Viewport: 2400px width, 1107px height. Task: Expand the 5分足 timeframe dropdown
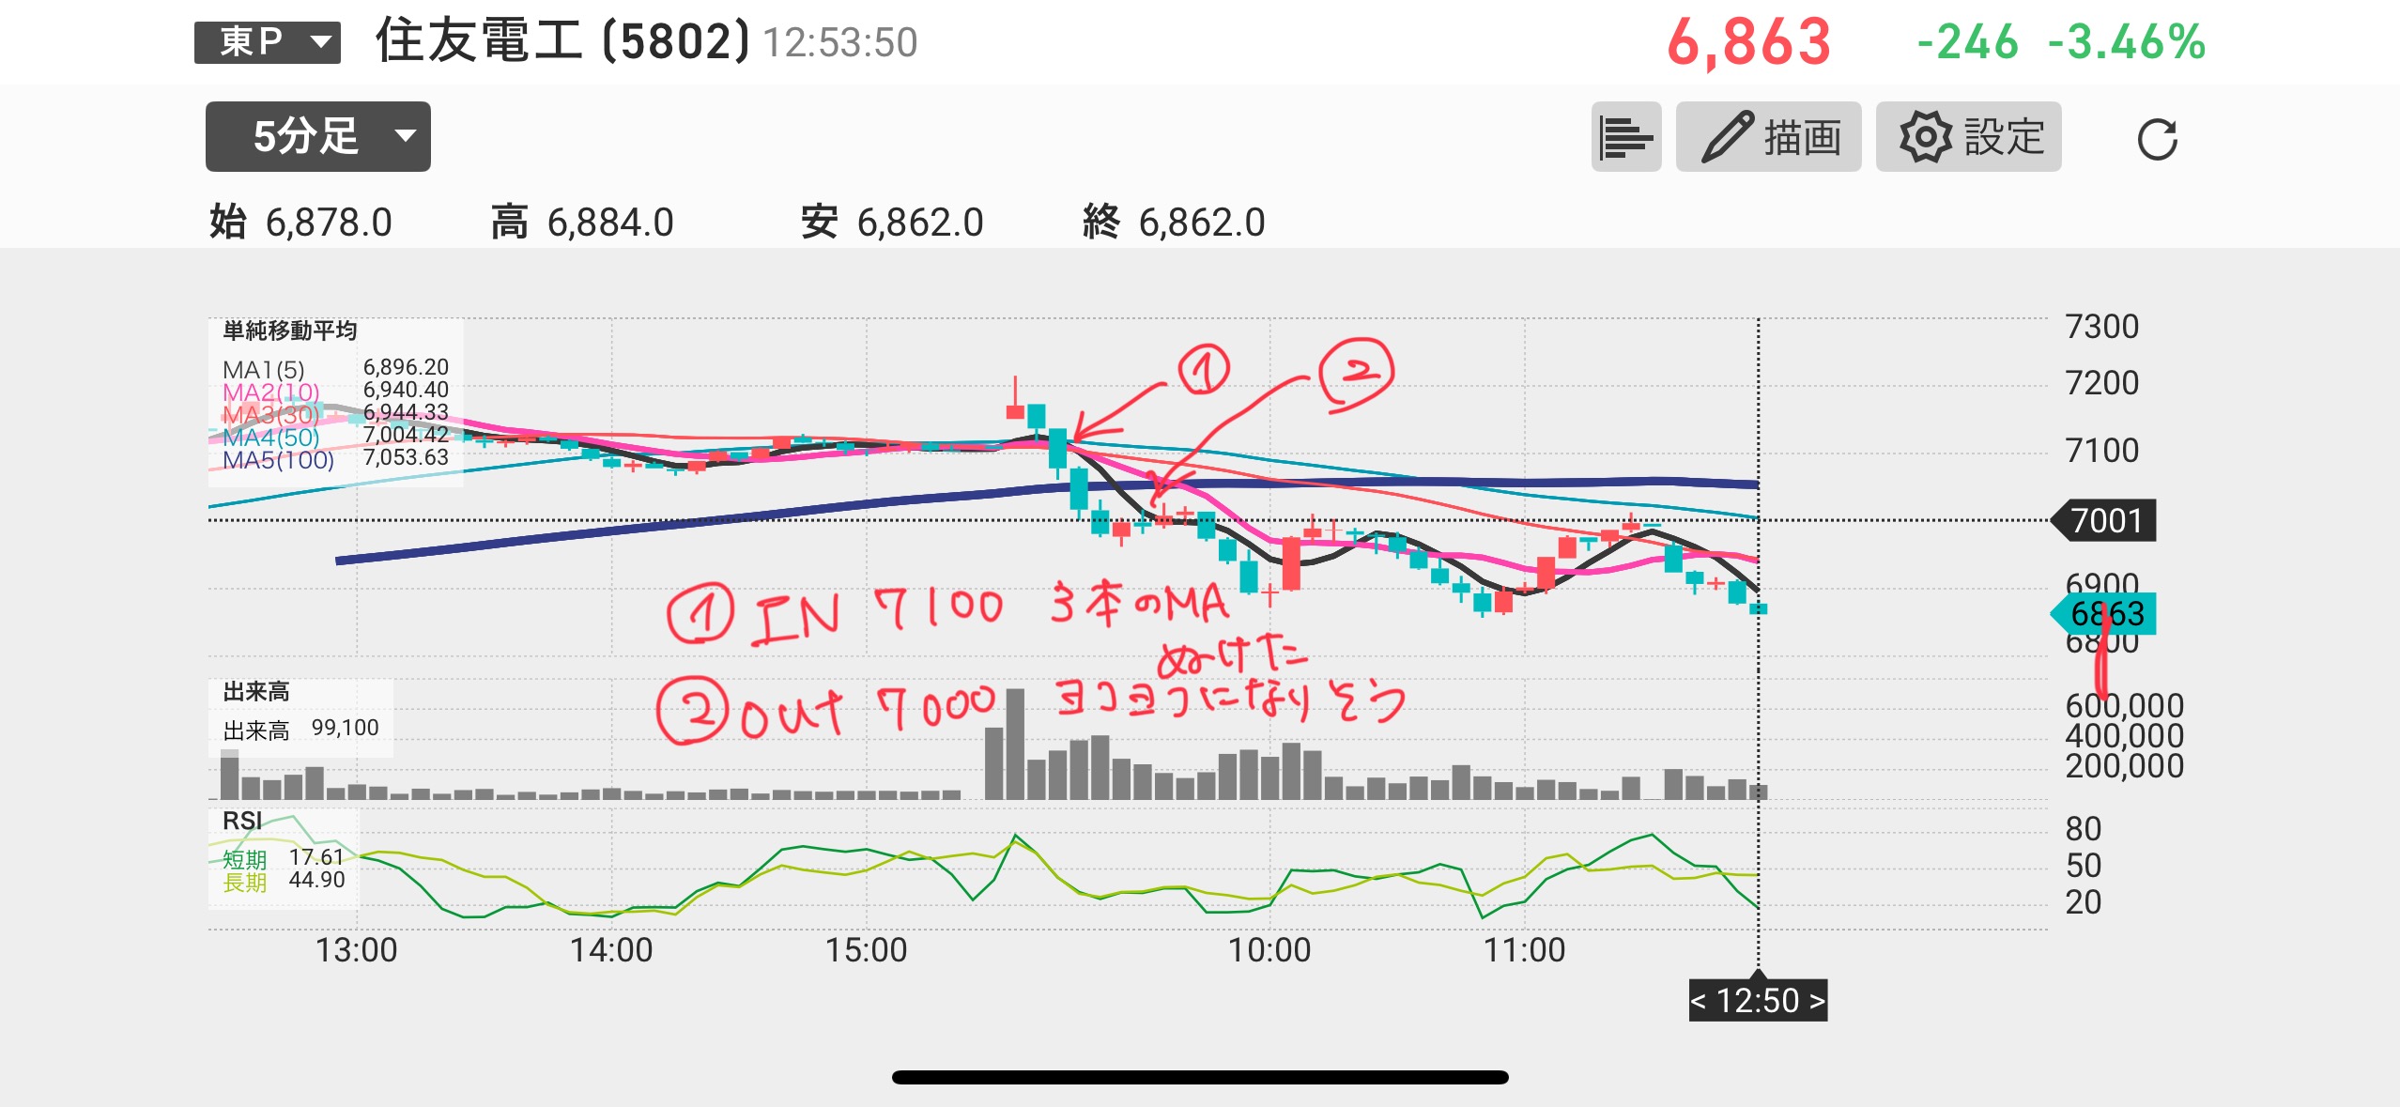point(317,137)
